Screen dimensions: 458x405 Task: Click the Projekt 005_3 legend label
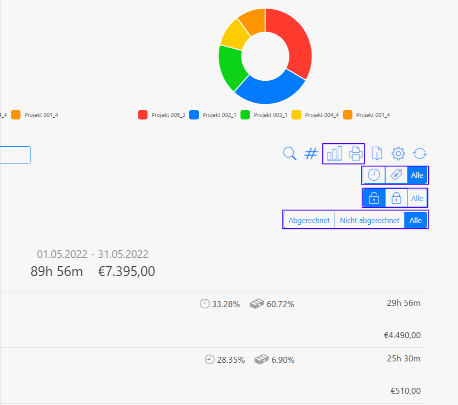coord(168,115)
